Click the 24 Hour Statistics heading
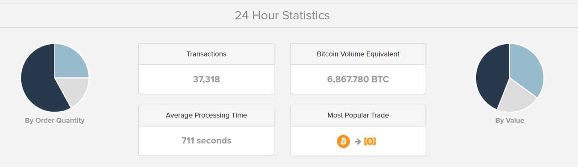This screenshot has width=578, height=167. tap(282, 16)
